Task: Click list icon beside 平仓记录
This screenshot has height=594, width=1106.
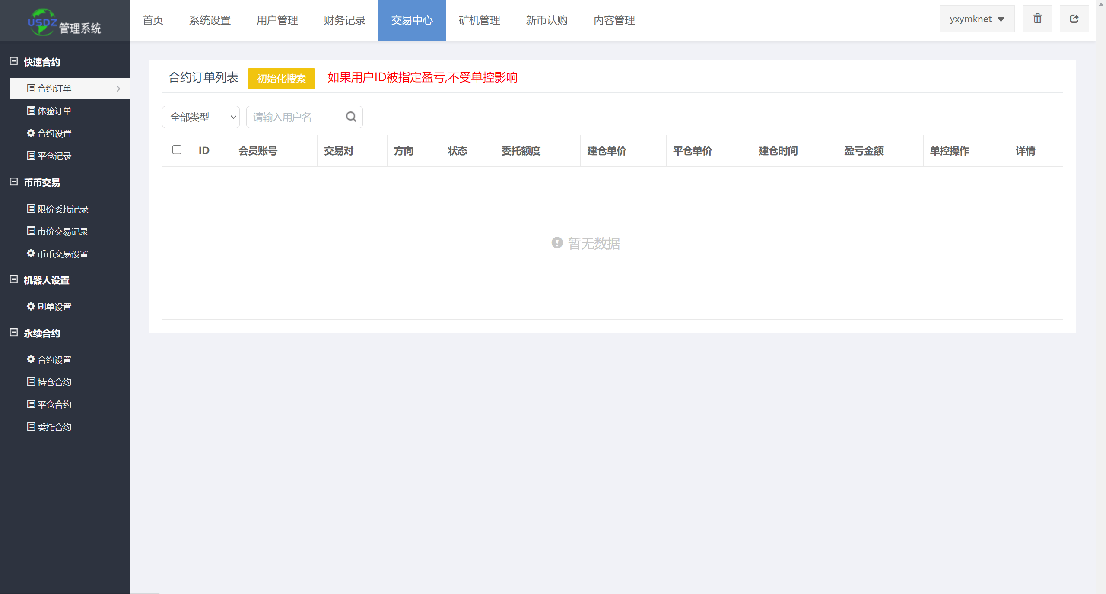Action: pos(31,156)
